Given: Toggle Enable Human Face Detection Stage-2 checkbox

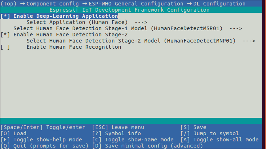Looking at the screenshot, I should coord(5,35).
